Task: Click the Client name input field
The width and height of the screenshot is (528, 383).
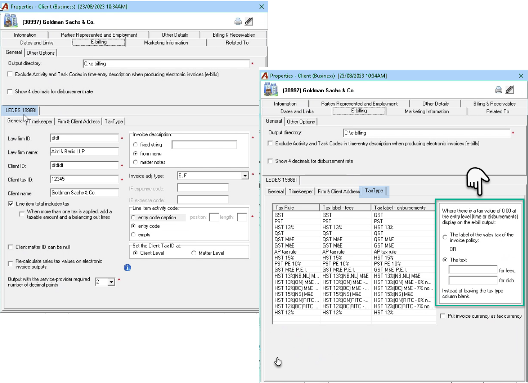Action: (x=84, y=193)
